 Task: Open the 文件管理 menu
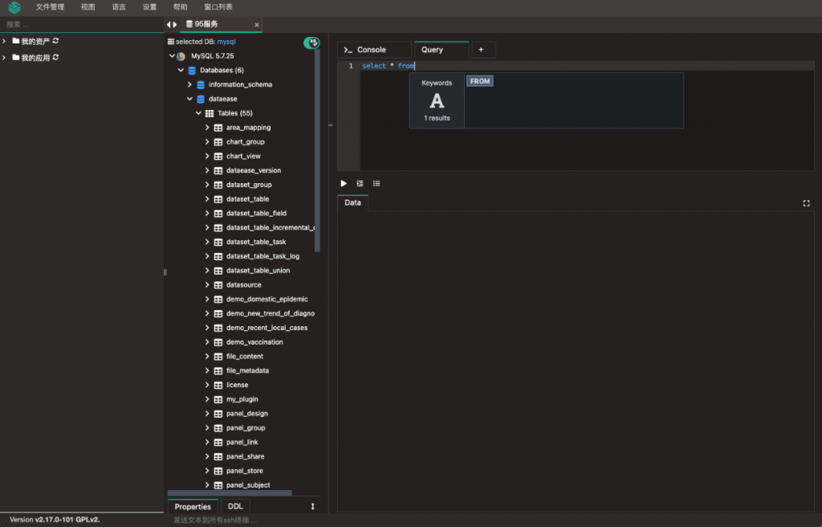(x=50, y=6)
